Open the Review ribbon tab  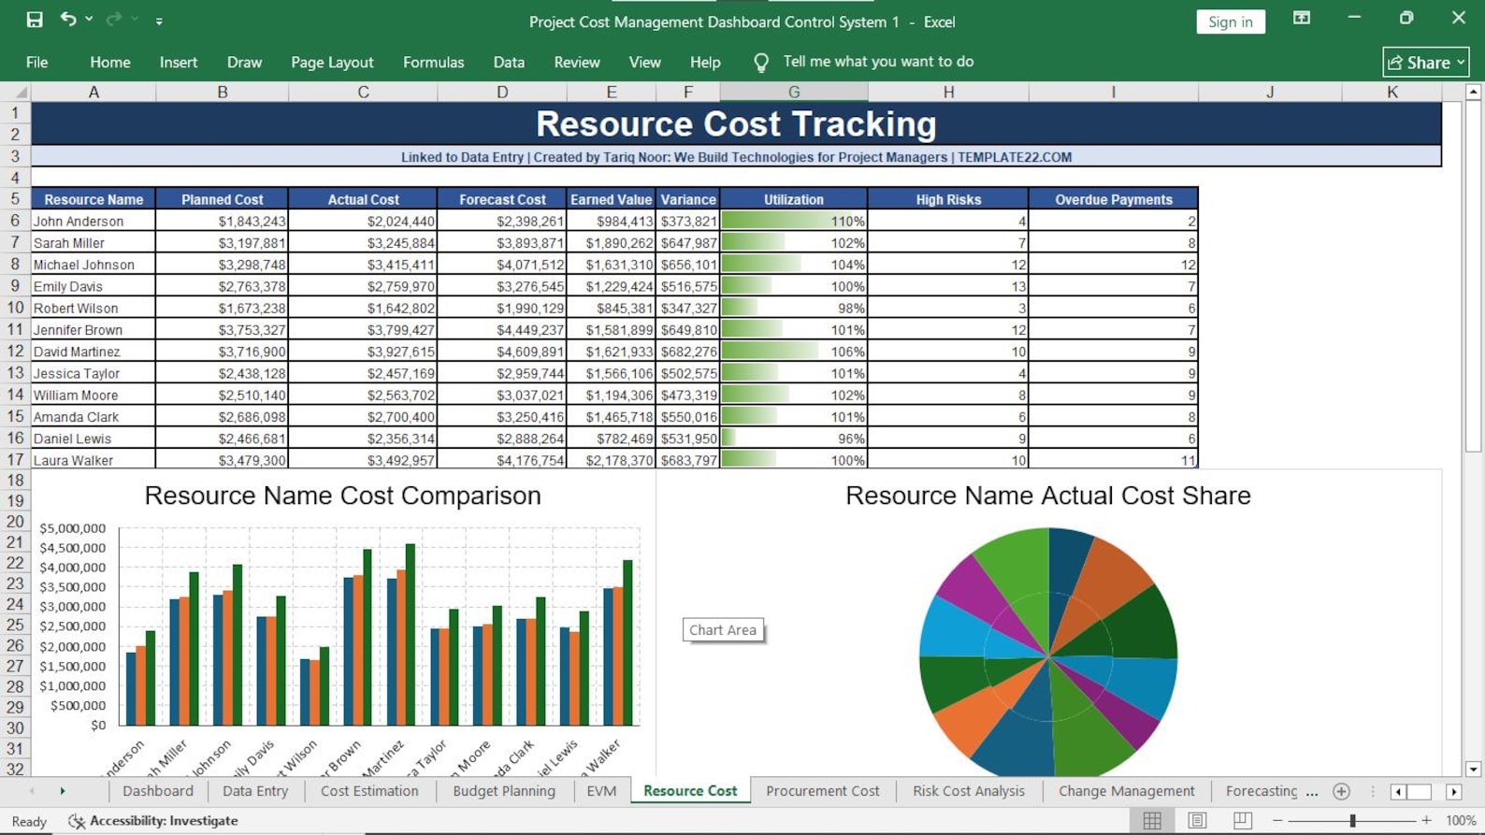pyautogui.click(x=577, y=62)
